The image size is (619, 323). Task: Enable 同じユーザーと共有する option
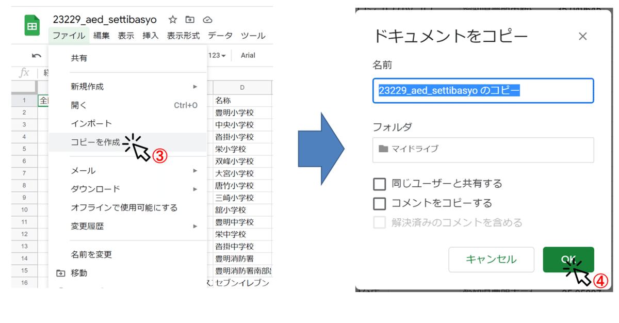(x=380, y=184)
